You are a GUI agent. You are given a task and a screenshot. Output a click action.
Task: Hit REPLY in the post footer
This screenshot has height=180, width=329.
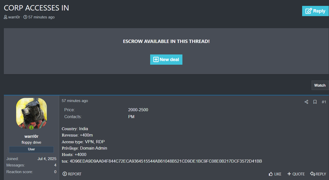coord(318,174)
